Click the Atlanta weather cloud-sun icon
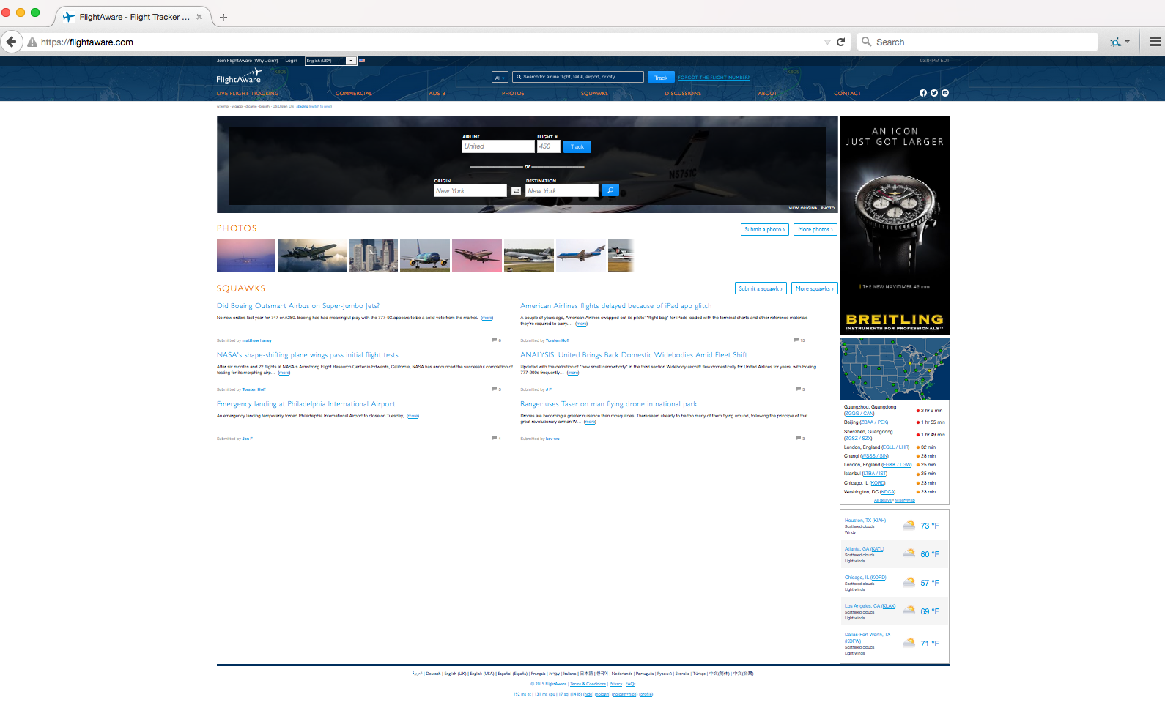This screenshot has width=1165, height=727. (909, 553)
